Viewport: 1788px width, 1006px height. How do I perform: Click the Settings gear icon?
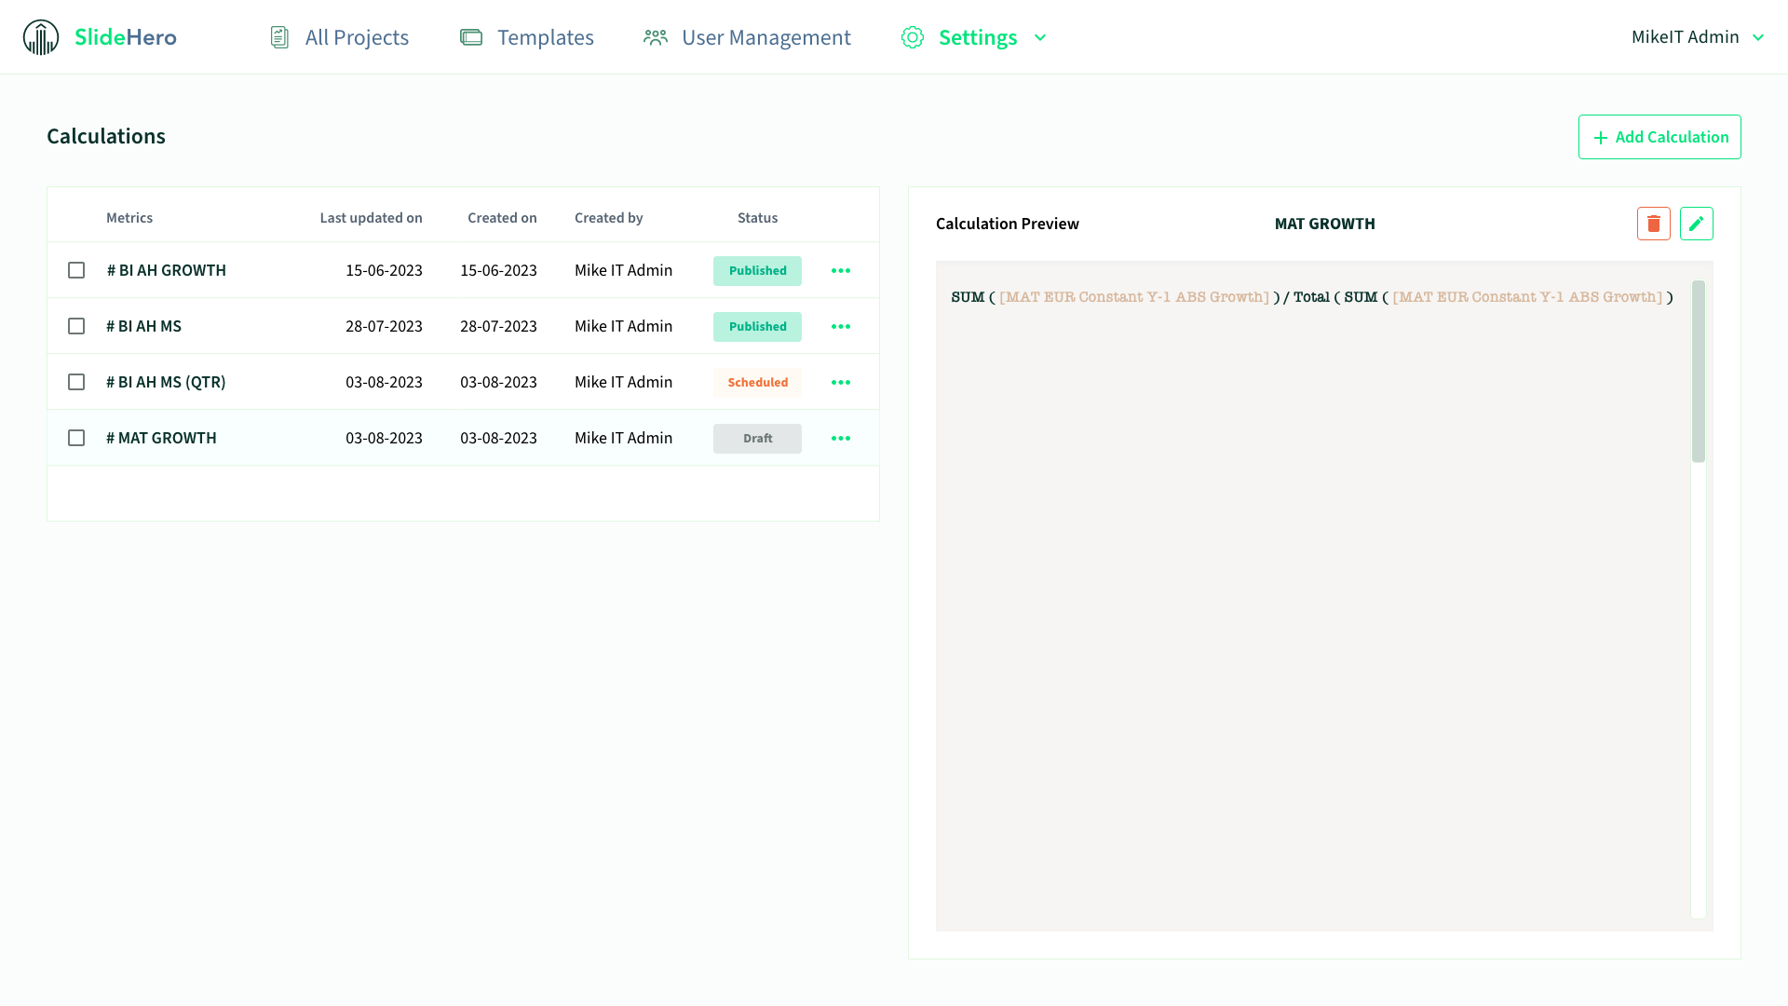click(912, 37)
